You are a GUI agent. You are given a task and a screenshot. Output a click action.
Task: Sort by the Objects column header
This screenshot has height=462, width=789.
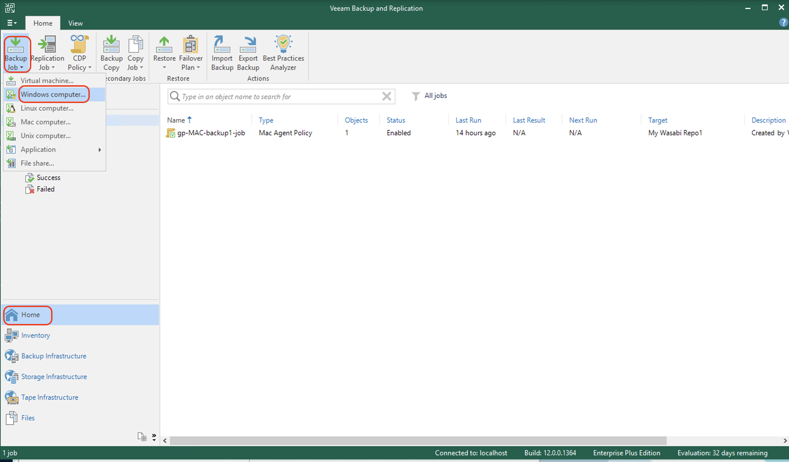(x=356, y=120)
